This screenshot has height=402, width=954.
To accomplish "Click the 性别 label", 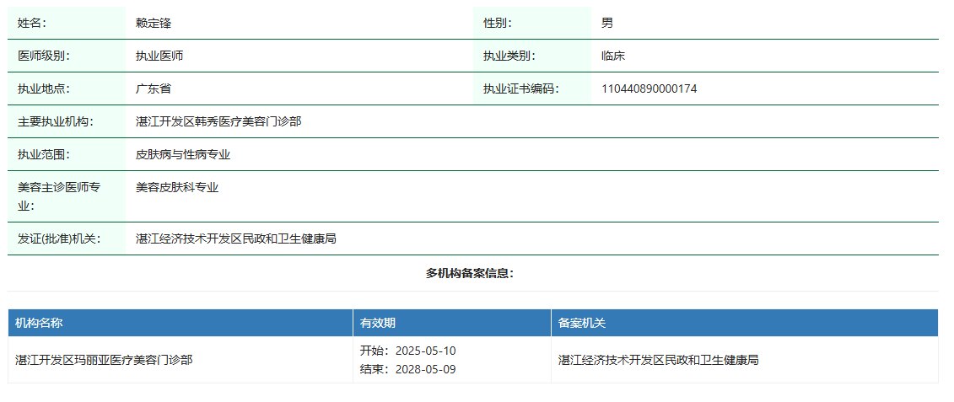I will pos(497,23).
